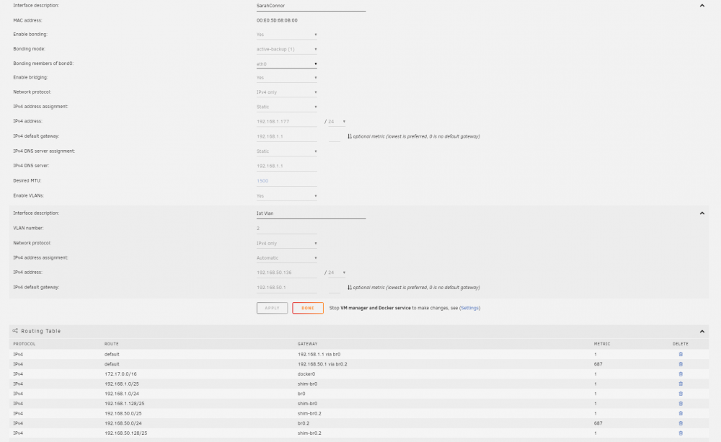Click the 192.168.1.1 default gateway field
The width and height of the screenshot is (721, 442).
[x=286, y=136]
